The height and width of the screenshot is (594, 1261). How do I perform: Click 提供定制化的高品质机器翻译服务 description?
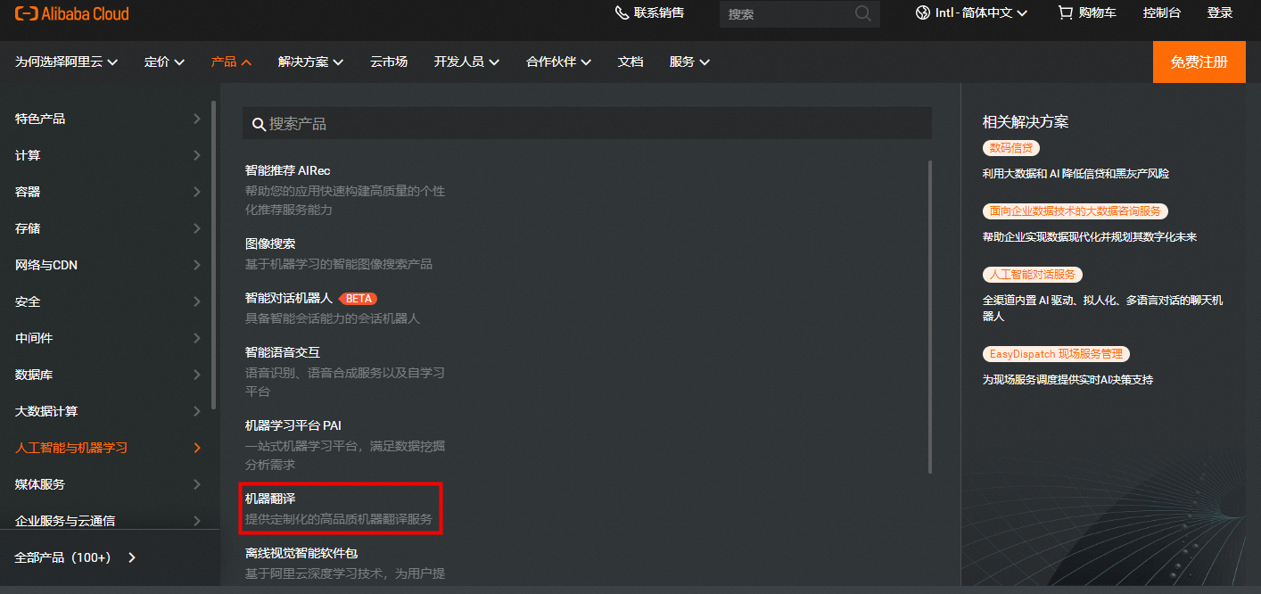pyautogui.click(x=339, y=519)
